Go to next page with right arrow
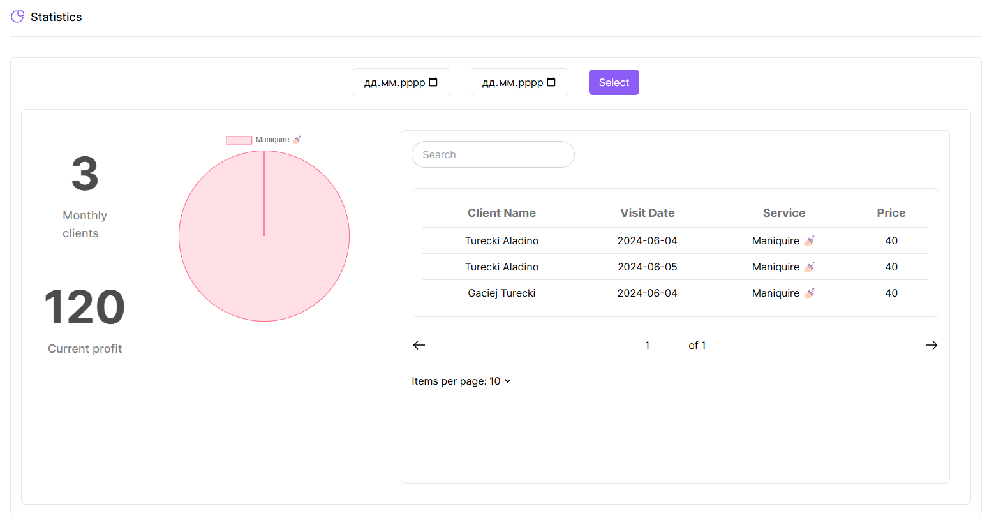 click(931, 345)
